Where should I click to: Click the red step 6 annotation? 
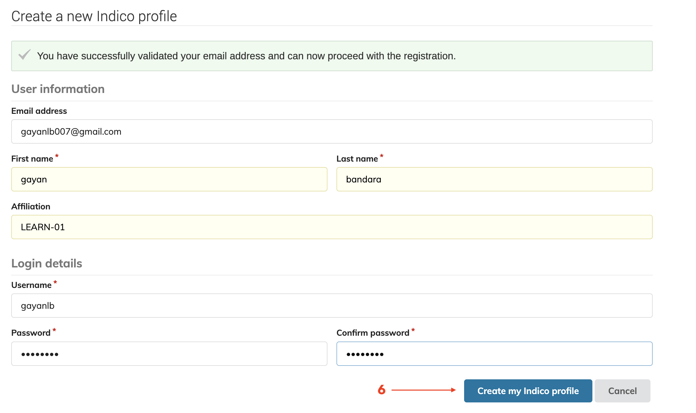(381, 390)
